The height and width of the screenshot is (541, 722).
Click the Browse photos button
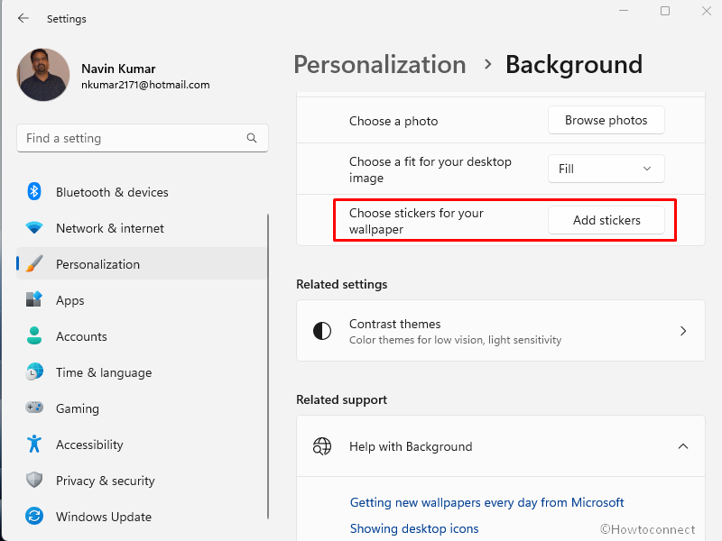(x=606, y=120)
